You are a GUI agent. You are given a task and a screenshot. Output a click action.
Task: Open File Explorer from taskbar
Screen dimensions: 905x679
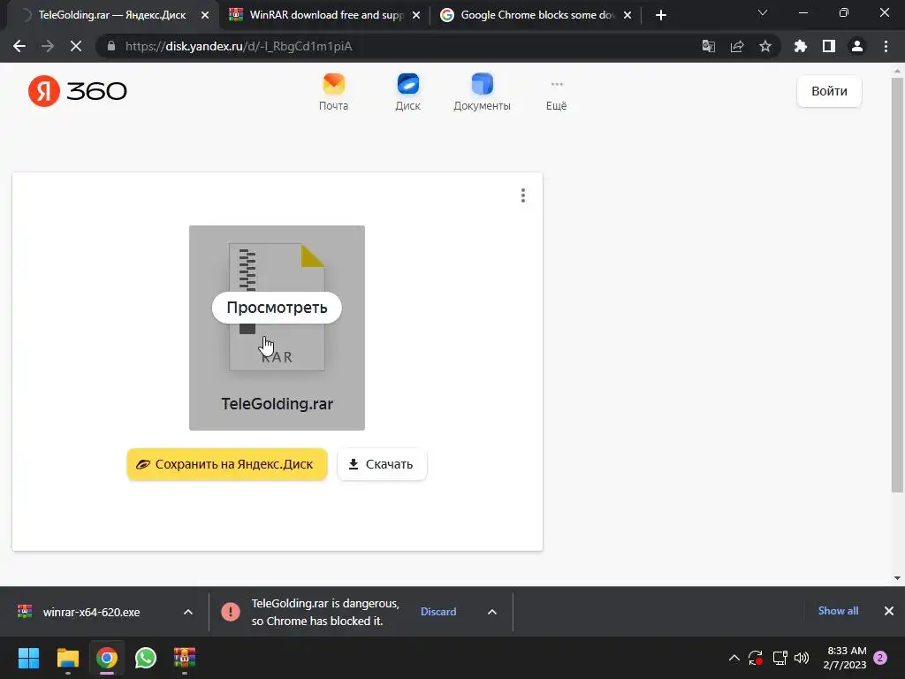tap(67, 658)
